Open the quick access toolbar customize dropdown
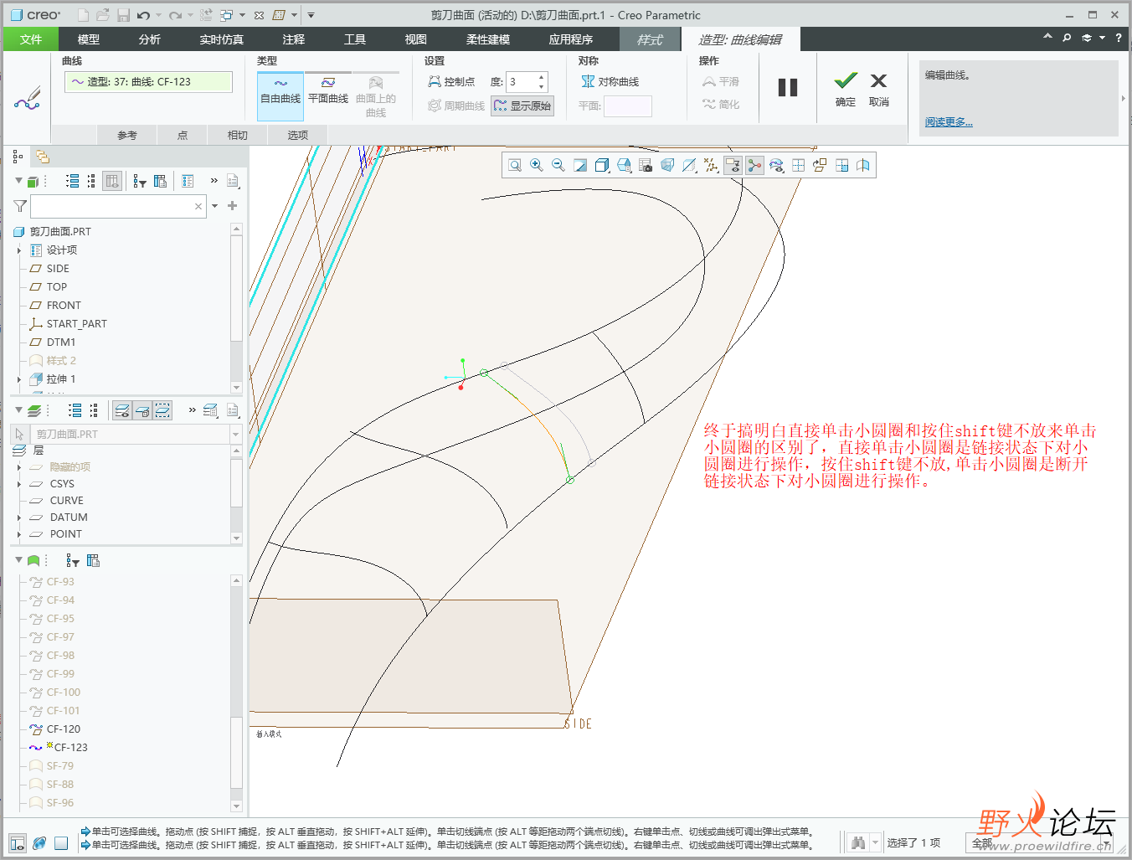The height and width of the screenshot is (860, 1132). click(x=311, y=15)
